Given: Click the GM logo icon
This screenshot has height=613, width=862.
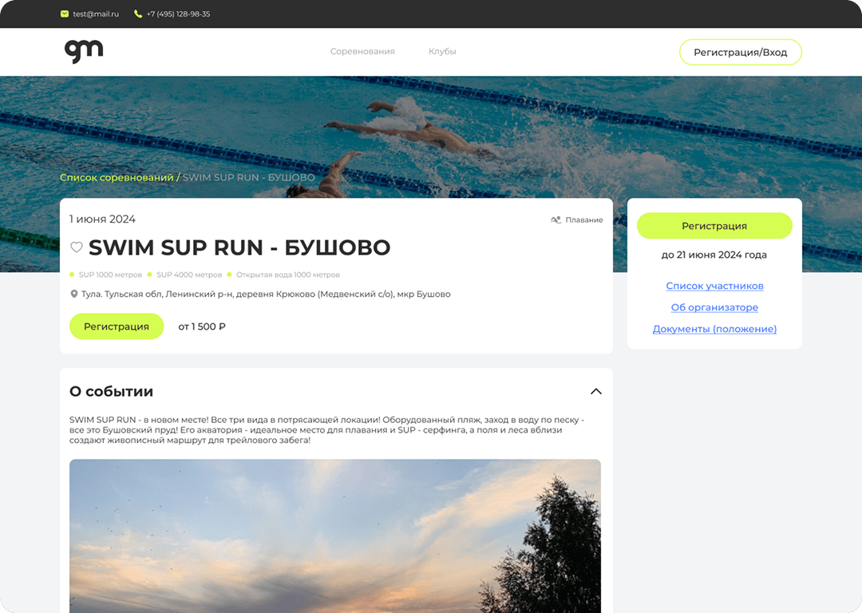Looking at the screenshot, I should pyautogui.click(x=84, y=51).
